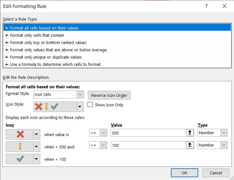Open the second rule's Type Number dropdown

click(x=223, y=145)
